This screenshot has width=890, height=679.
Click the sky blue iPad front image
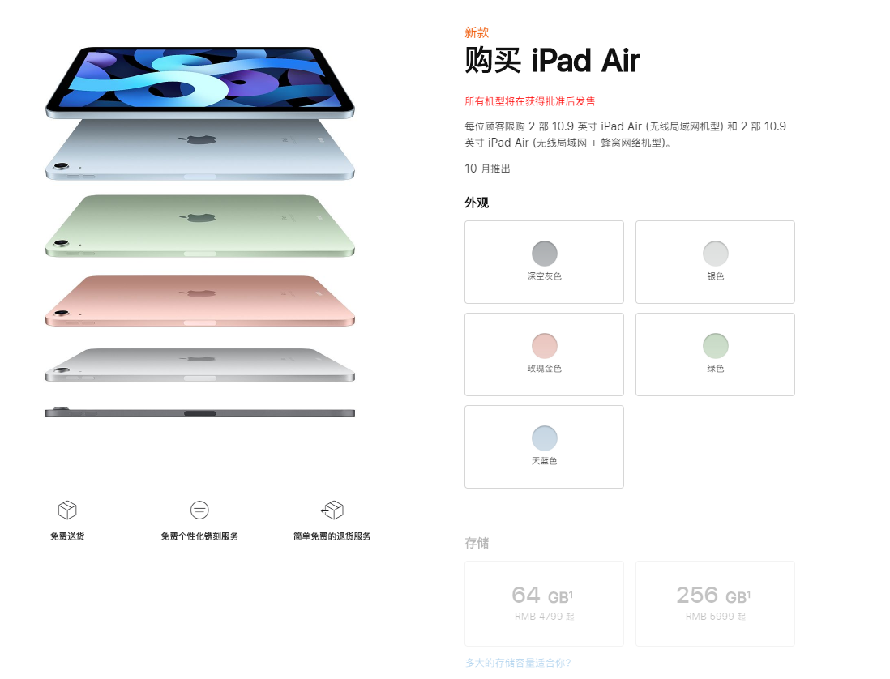(199, 83)
